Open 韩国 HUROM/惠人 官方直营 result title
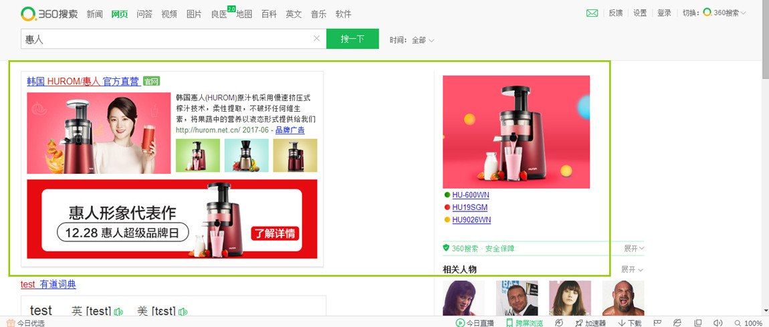Image resolution: width=769 pixels, height=327 pixels. [84, 82]
